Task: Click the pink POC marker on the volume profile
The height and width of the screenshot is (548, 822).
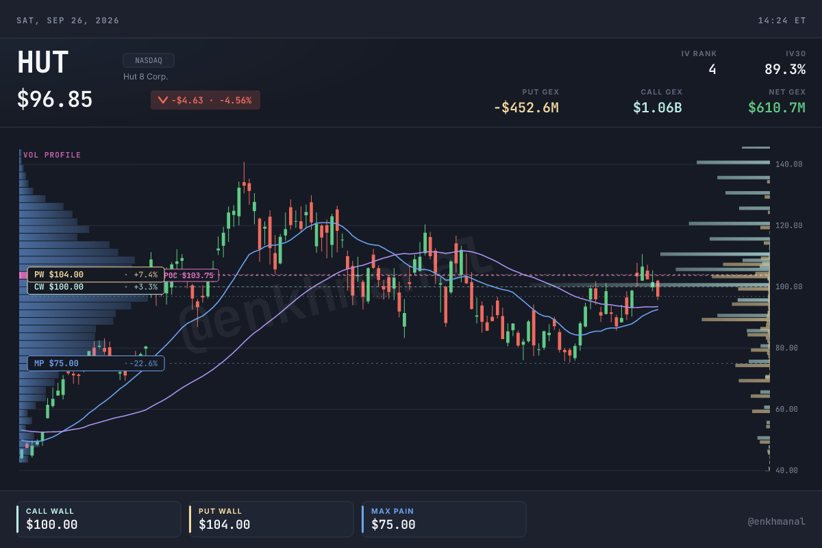Action: [x=23, y=275]
